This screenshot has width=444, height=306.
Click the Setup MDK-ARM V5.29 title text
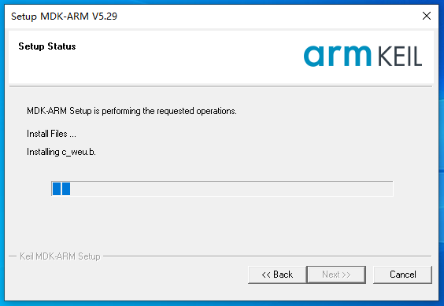point(64,17)
